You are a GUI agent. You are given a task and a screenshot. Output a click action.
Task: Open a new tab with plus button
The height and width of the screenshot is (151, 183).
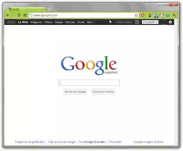coord(49,9)
